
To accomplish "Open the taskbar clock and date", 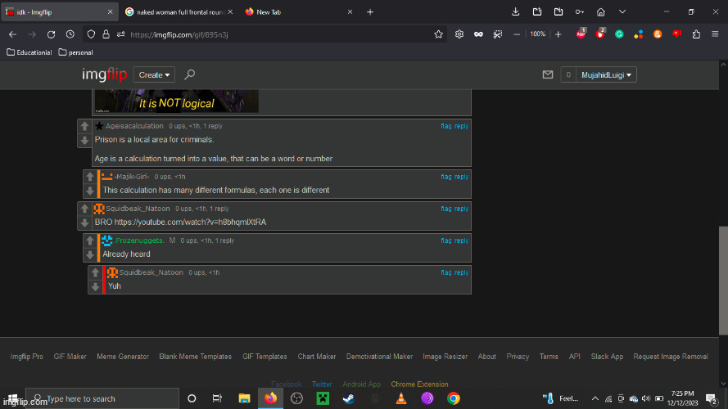I will [682, 398].
